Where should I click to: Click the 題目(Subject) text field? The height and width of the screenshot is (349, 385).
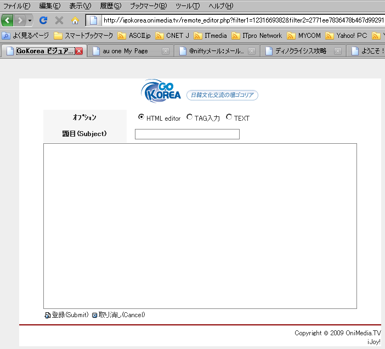pyautogui.click(x=187, y=134)
